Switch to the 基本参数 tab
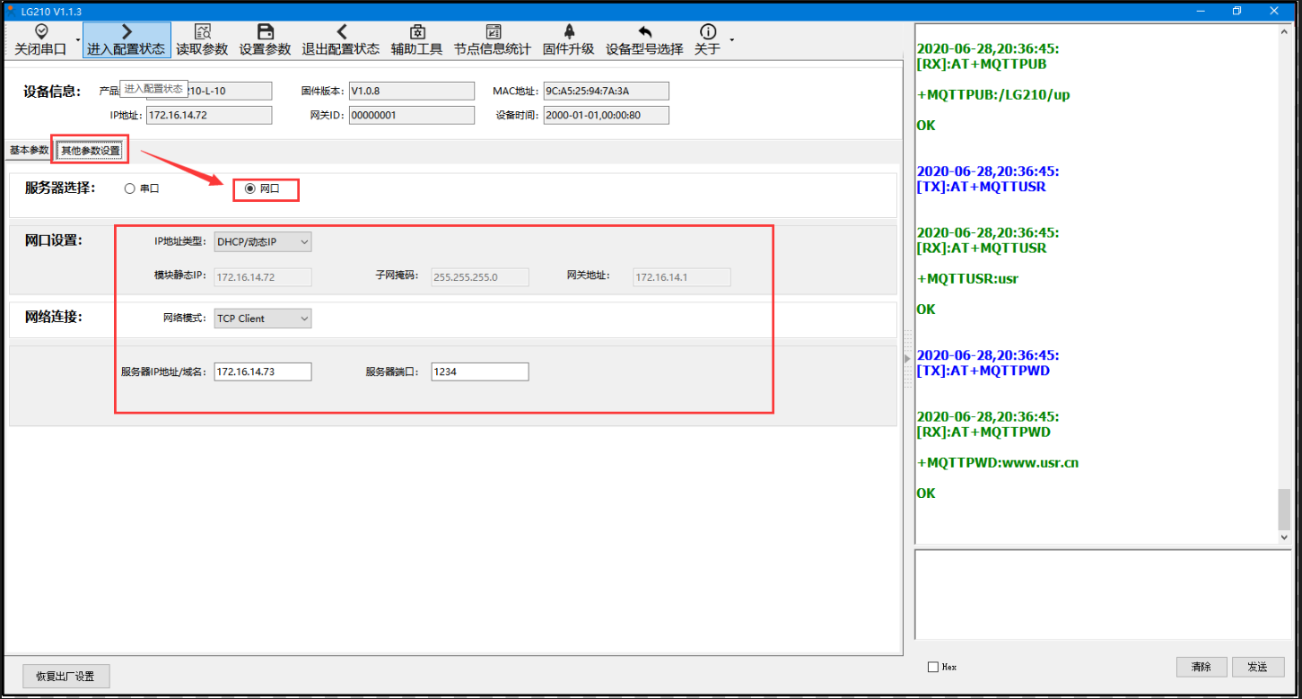 pos(29,151)
